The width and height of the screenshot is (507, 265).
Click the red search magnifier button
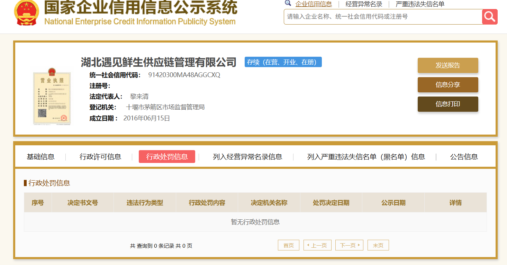tap(490, 17)
